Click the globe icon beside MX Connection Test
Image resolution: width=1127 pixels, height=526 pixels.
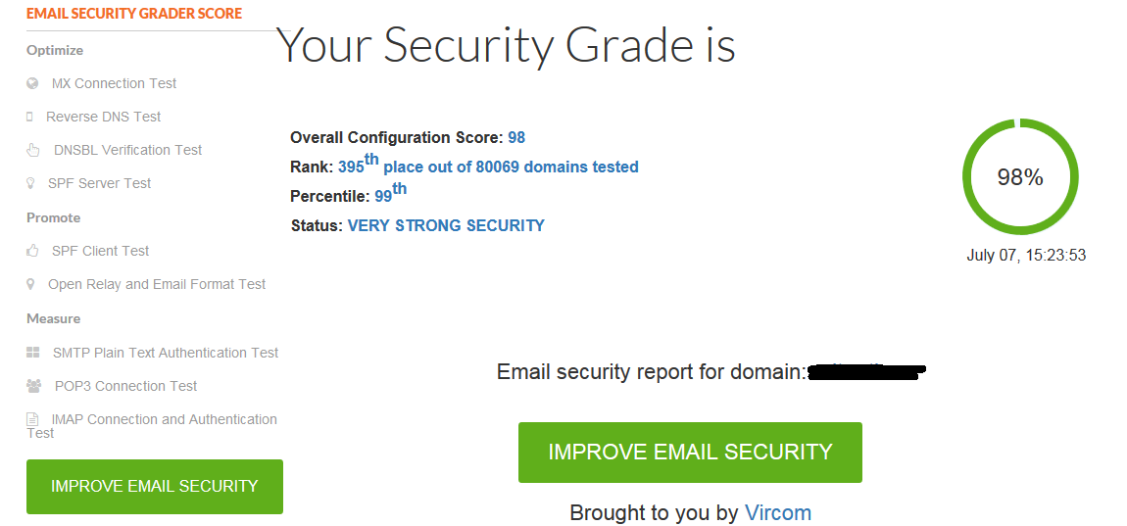pyautogui.click(x=32, y=84)
